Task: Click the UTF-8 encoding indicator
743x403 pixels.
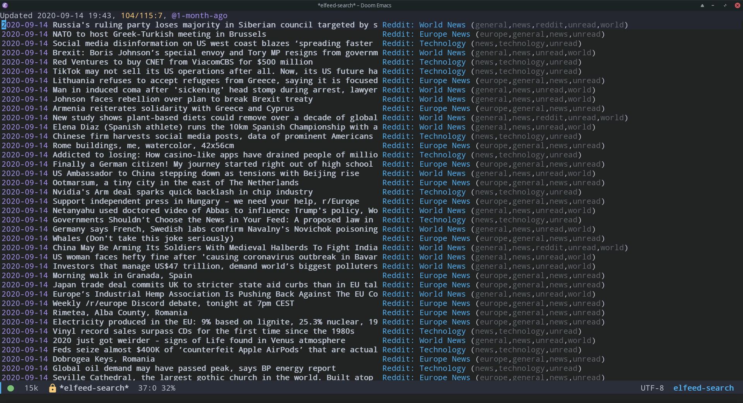Action: click(x=652, y=388)
